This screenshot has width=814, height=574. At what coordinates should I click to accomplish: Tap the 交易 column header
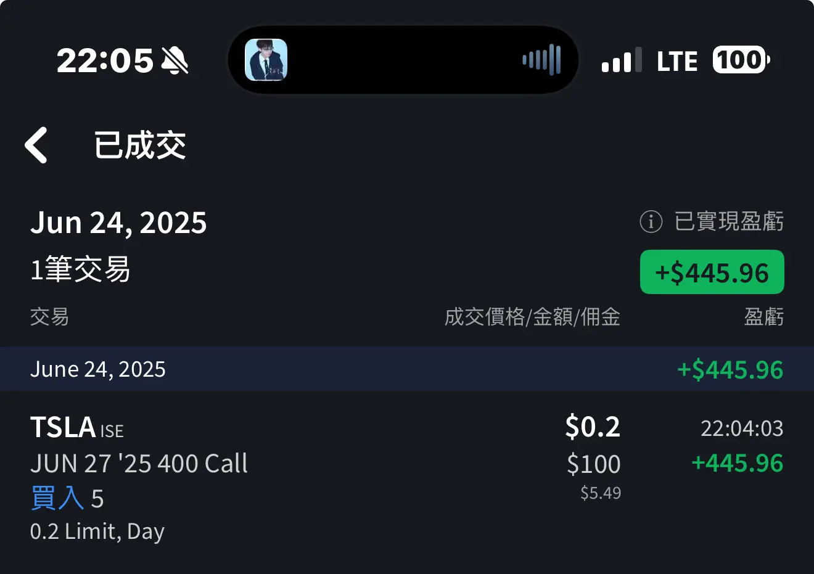tap(49, 317)
